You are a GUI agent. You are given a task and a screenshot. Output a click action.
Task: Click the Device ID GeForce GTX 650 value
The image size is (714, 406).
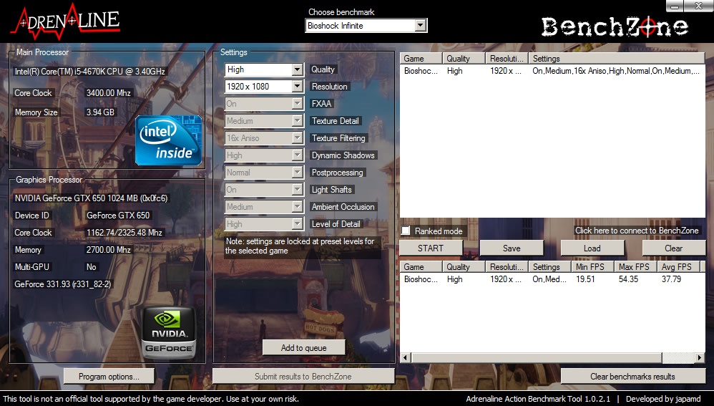click(118, 216)
